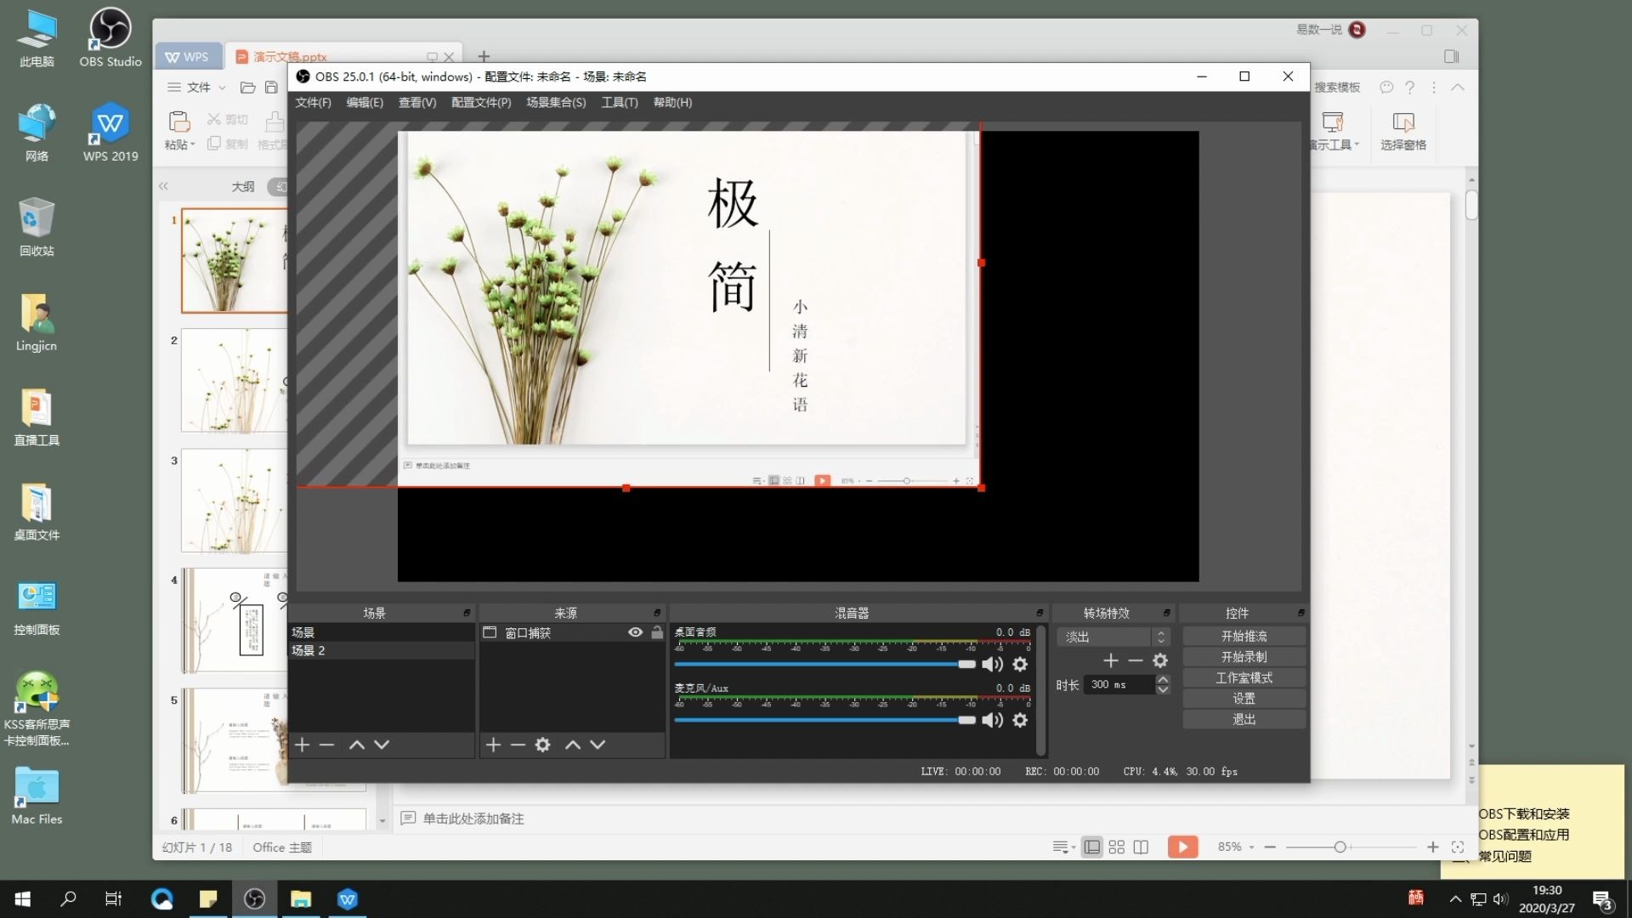Open the 工具(T) menu in OBS

[x=619, y=102]
